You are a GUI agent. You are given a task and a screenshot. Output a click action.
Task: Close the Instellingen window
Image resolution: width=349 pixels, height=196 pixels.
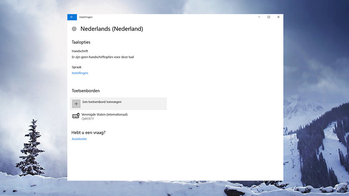[x=278, y=17]
